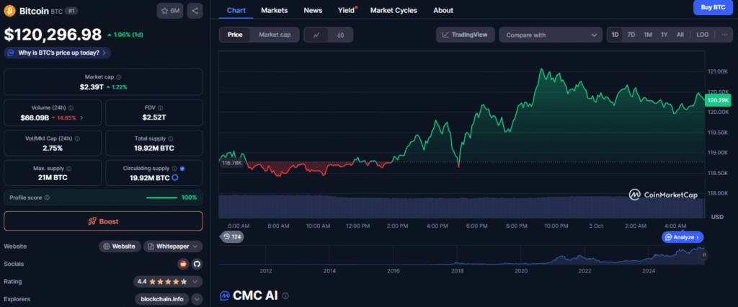Open the Chart tab
This screenshot has width=738, height=307.
point(236,10)
